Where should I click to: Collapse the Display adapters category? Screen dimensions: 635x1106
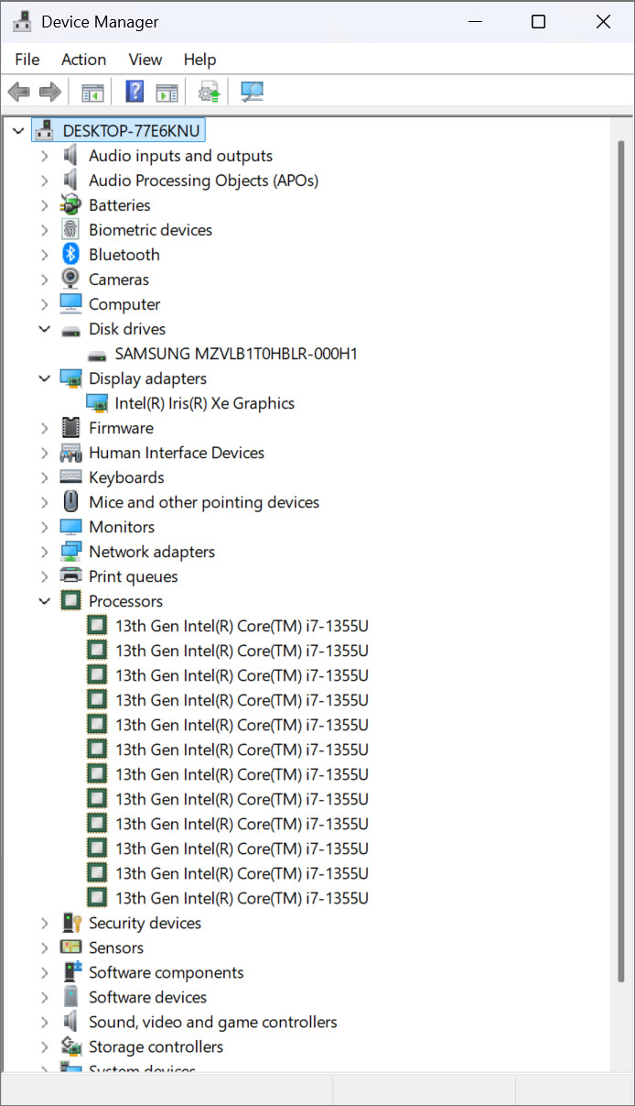click(44, 378)
